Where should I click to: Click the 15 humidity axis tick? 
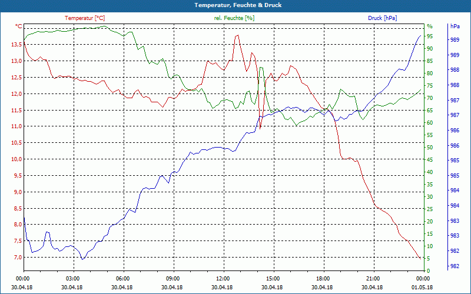(430, 234)
